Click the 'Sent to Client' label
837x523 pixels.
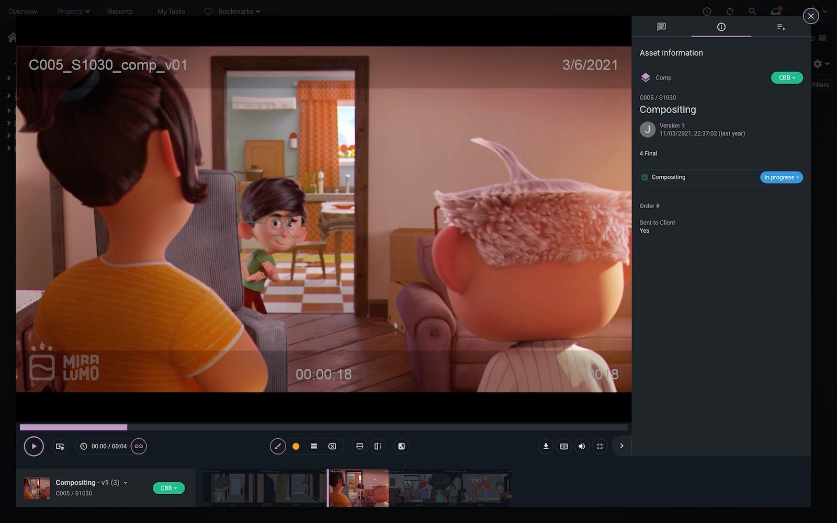click(x=657, y=223)
